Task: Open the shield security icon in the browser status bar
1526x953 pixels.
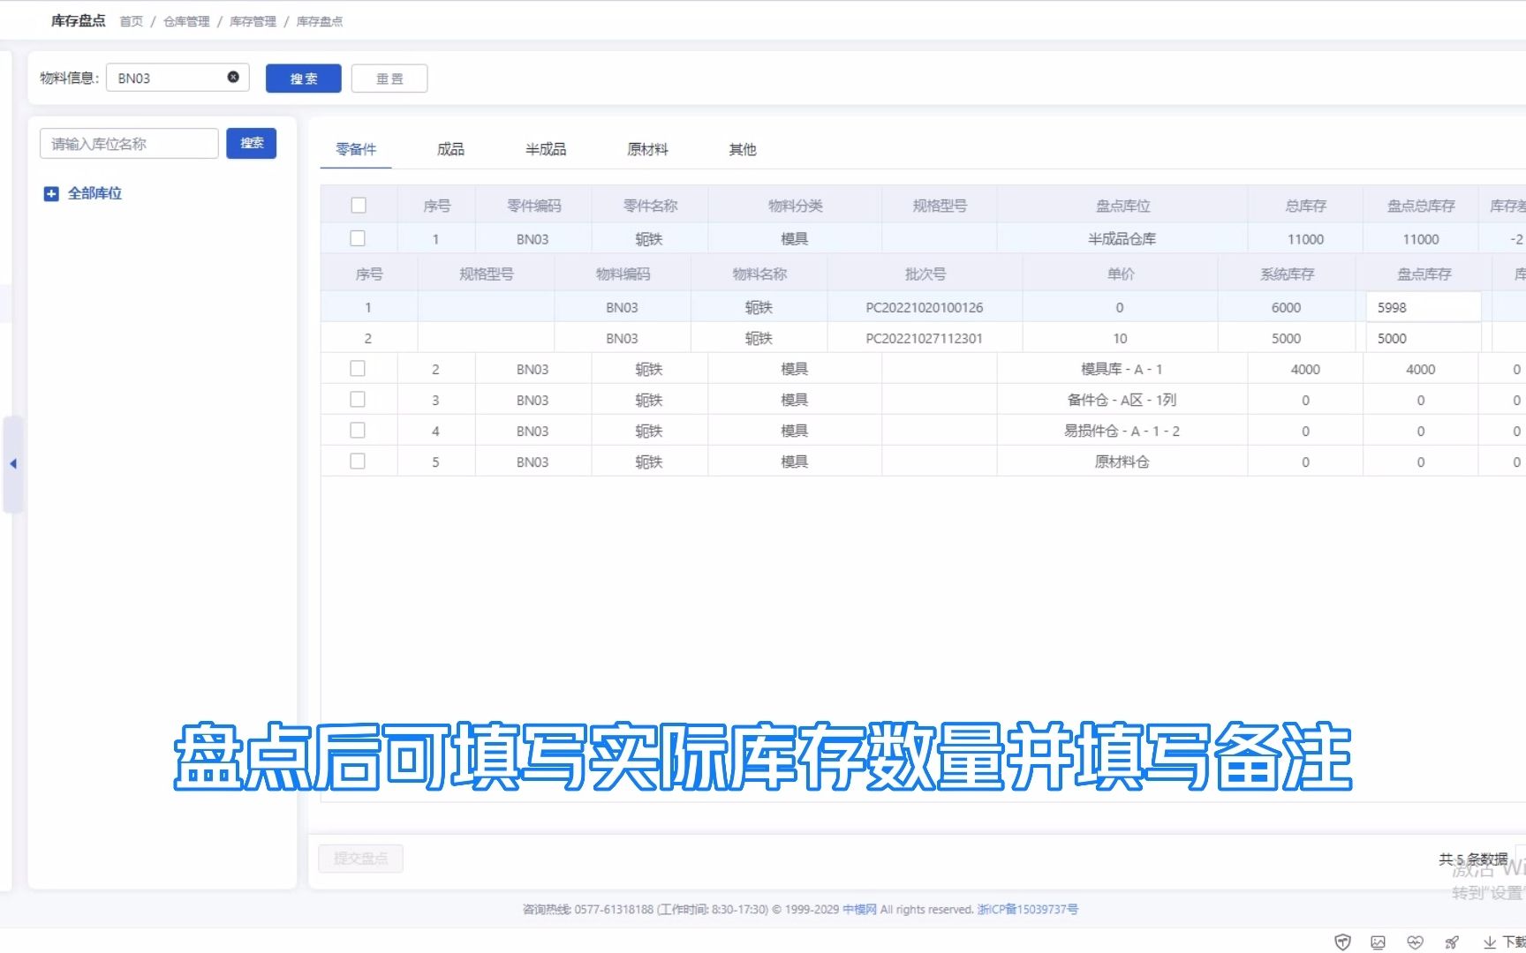Action: tap(1342, 942)
